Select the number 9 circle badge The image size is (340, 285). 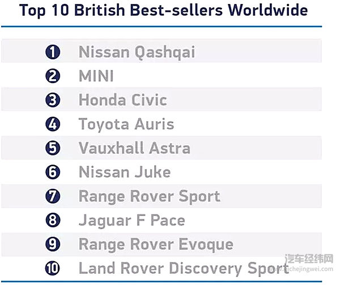click(53, 244)
